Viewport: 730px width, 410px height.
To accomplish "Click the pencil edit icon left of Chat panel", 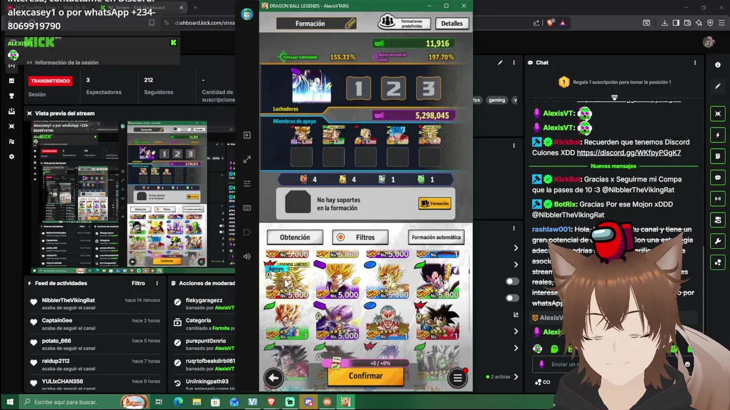I will (x=500, y=63).
